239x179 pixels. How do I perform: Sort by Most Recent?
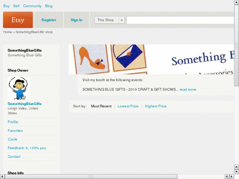click(x=101, y=106)
